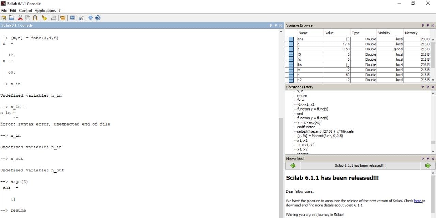Click Command History scrollbar down arrow

(x=433, y=151)
